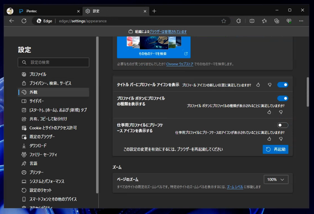The image size is (314, 214).
Task: Open ブラウザーは管理されています link
Action: pyautogui.click(x=168, y=32)
